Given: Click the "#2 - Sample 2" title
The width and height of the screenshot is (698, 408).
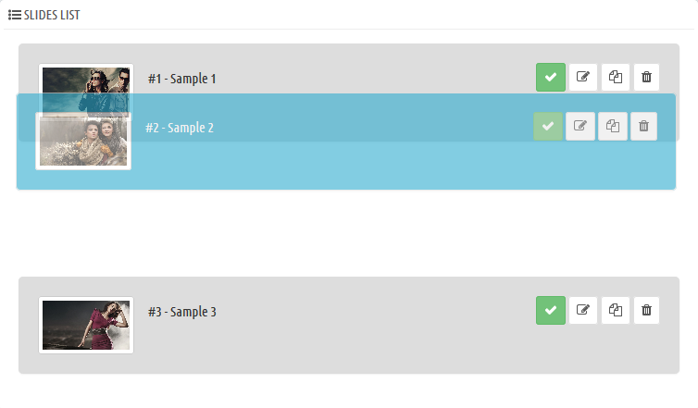Looking at the screenshot, I should (180, 128).
